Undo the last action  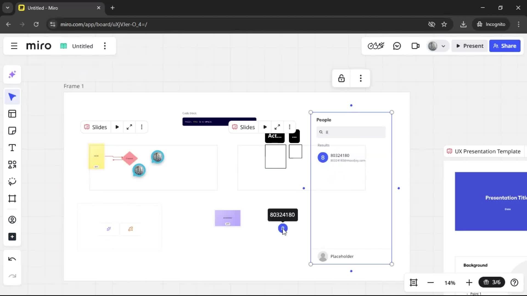12,259
